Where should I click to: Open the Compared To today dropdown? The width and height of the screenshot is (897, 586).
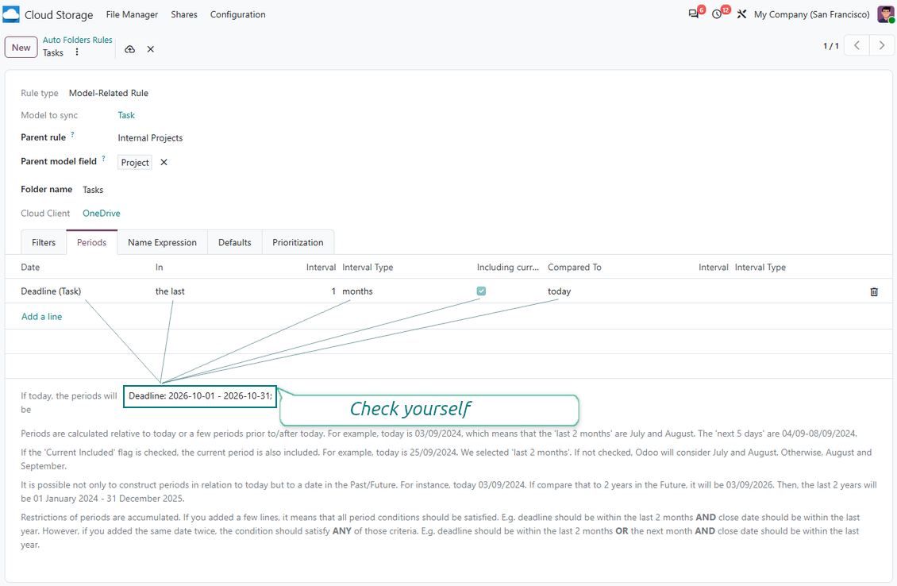(x=559, y=291)
